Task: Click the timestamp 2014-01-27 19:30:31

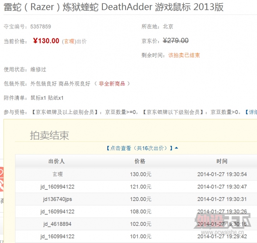Action: (222, 199)
